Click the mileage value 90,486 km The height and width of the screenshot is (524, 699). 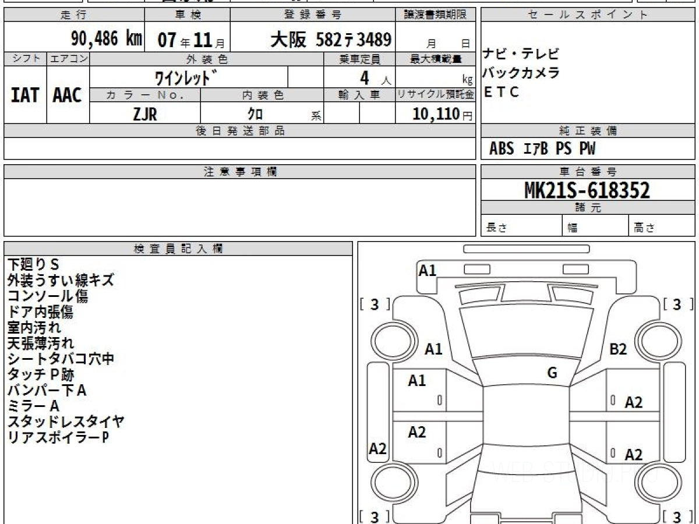coord(106,39)
